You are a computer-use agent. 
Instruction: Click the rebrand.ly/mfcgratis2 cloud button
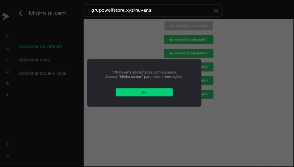click(x=188, y=53)
